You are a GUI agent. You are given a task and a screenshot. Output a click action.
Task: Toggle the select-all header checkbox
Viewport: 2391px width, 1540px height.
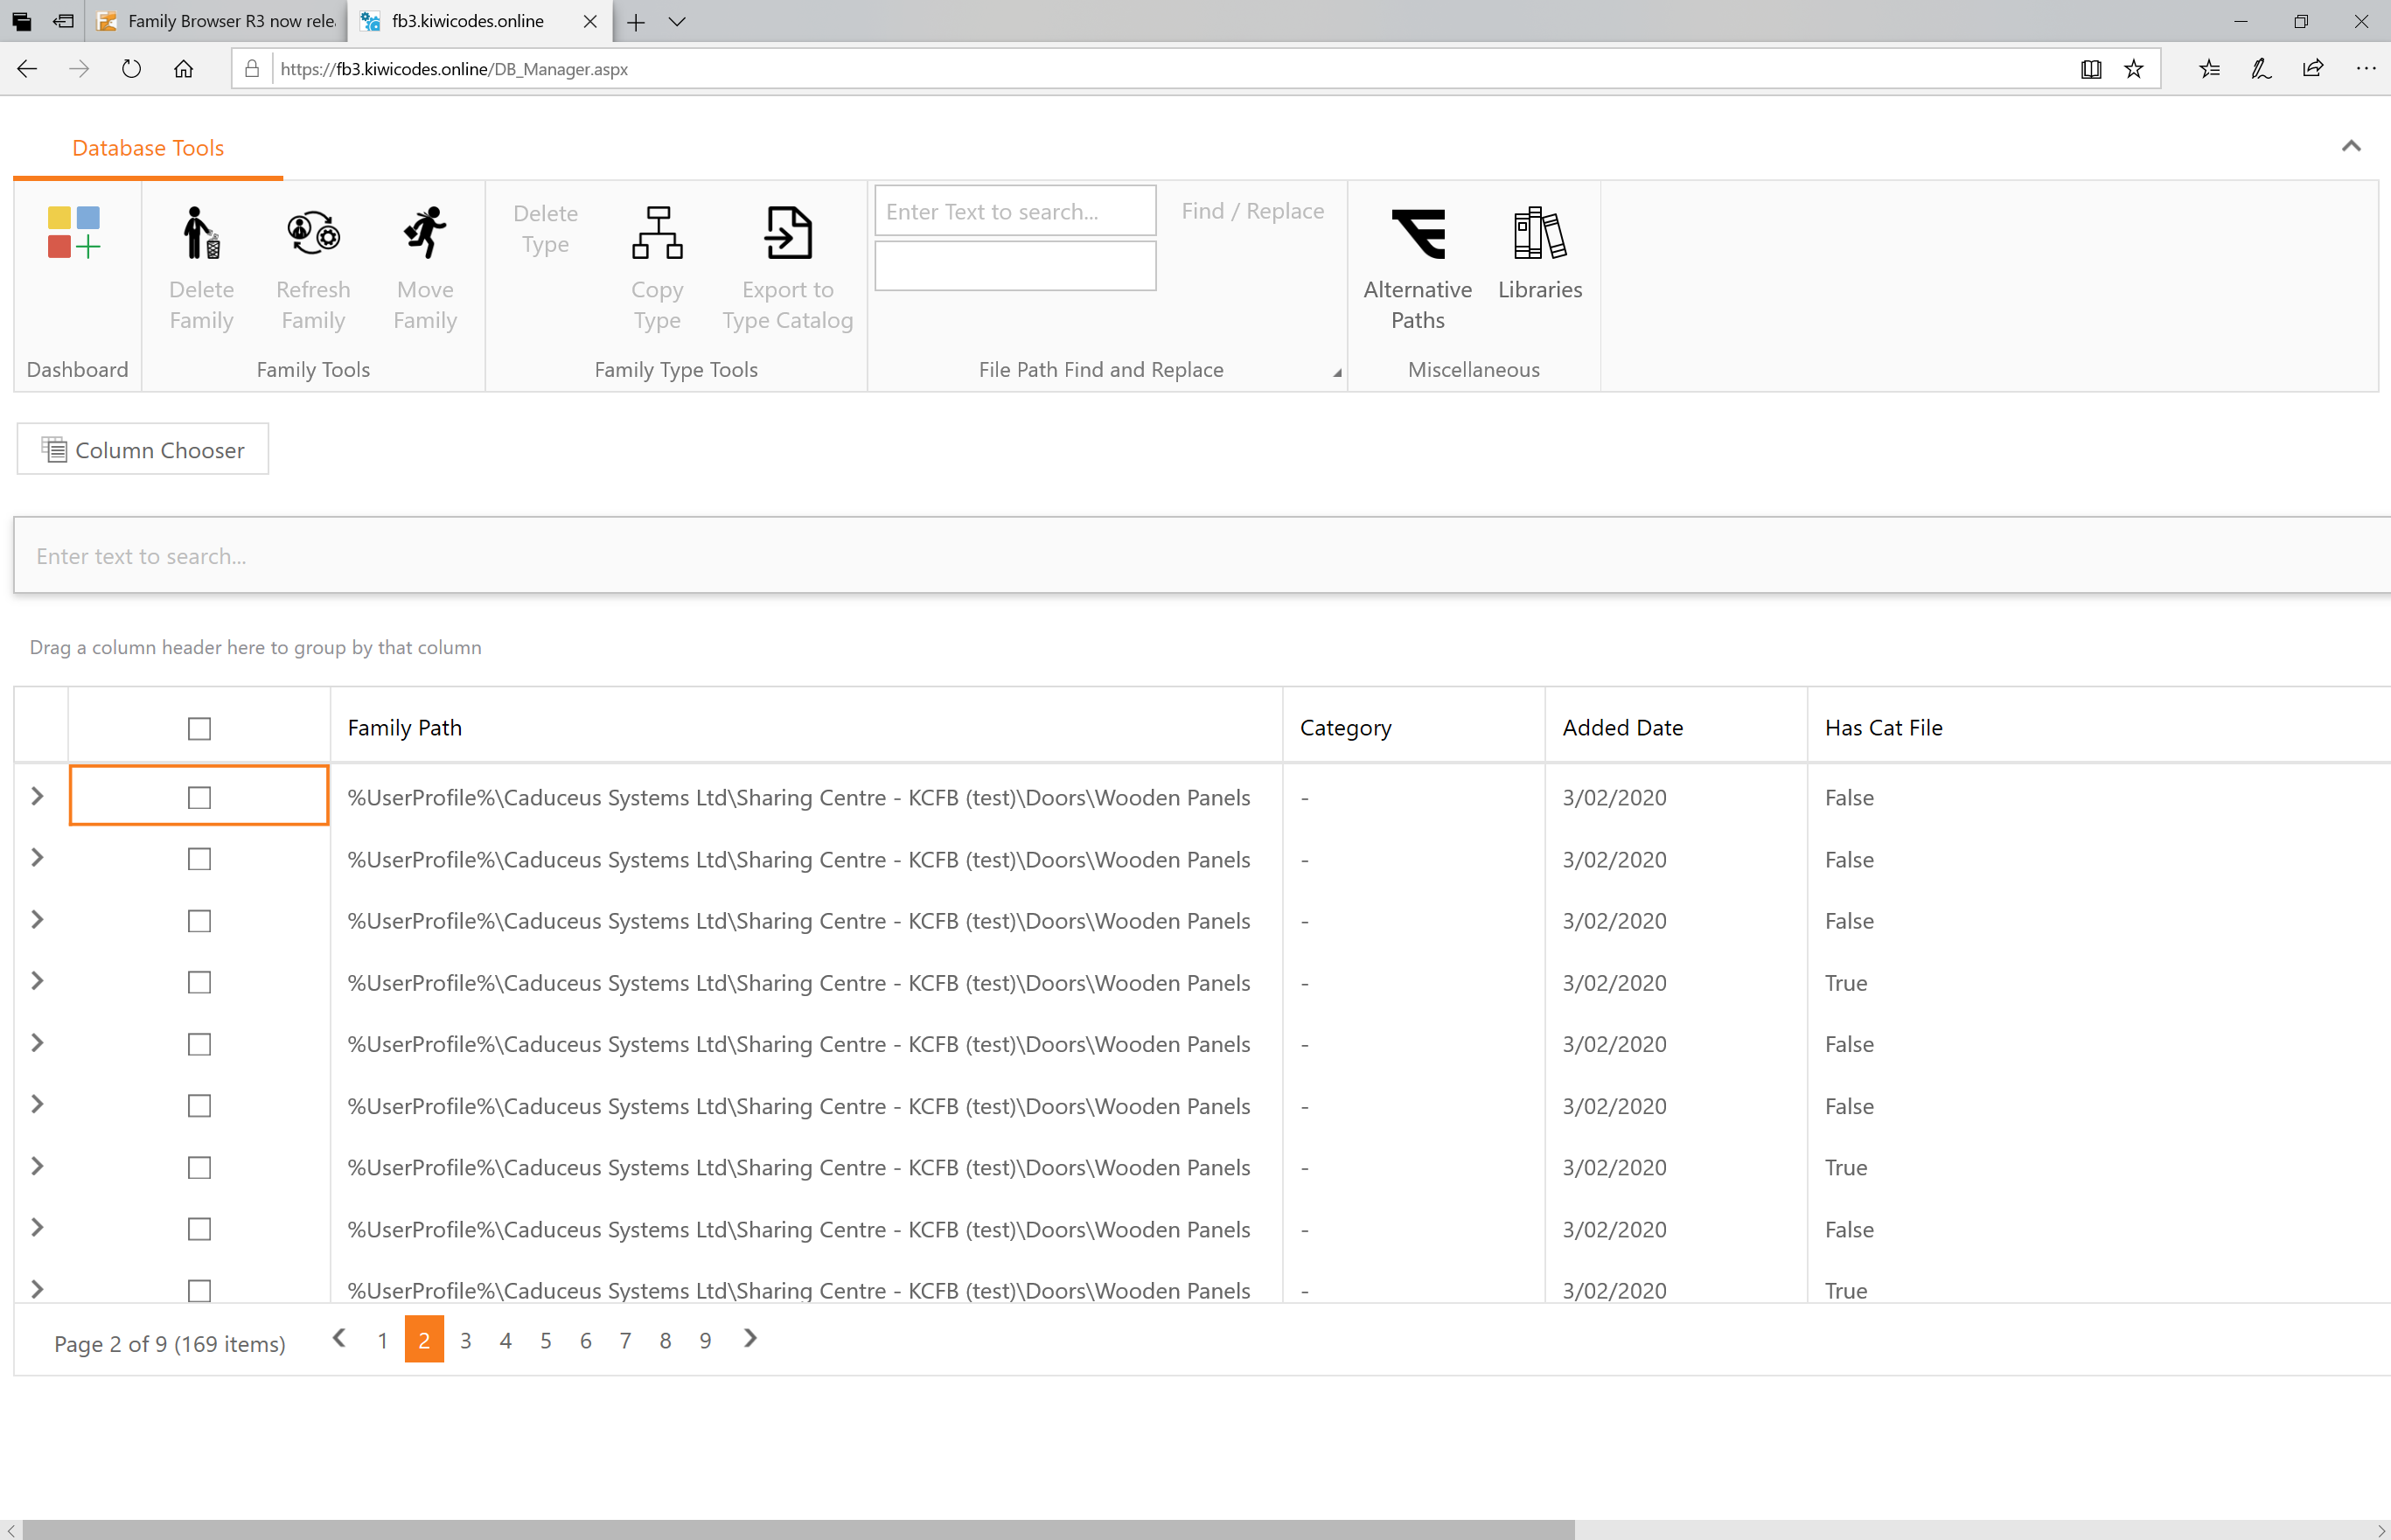tap(199, 729)
